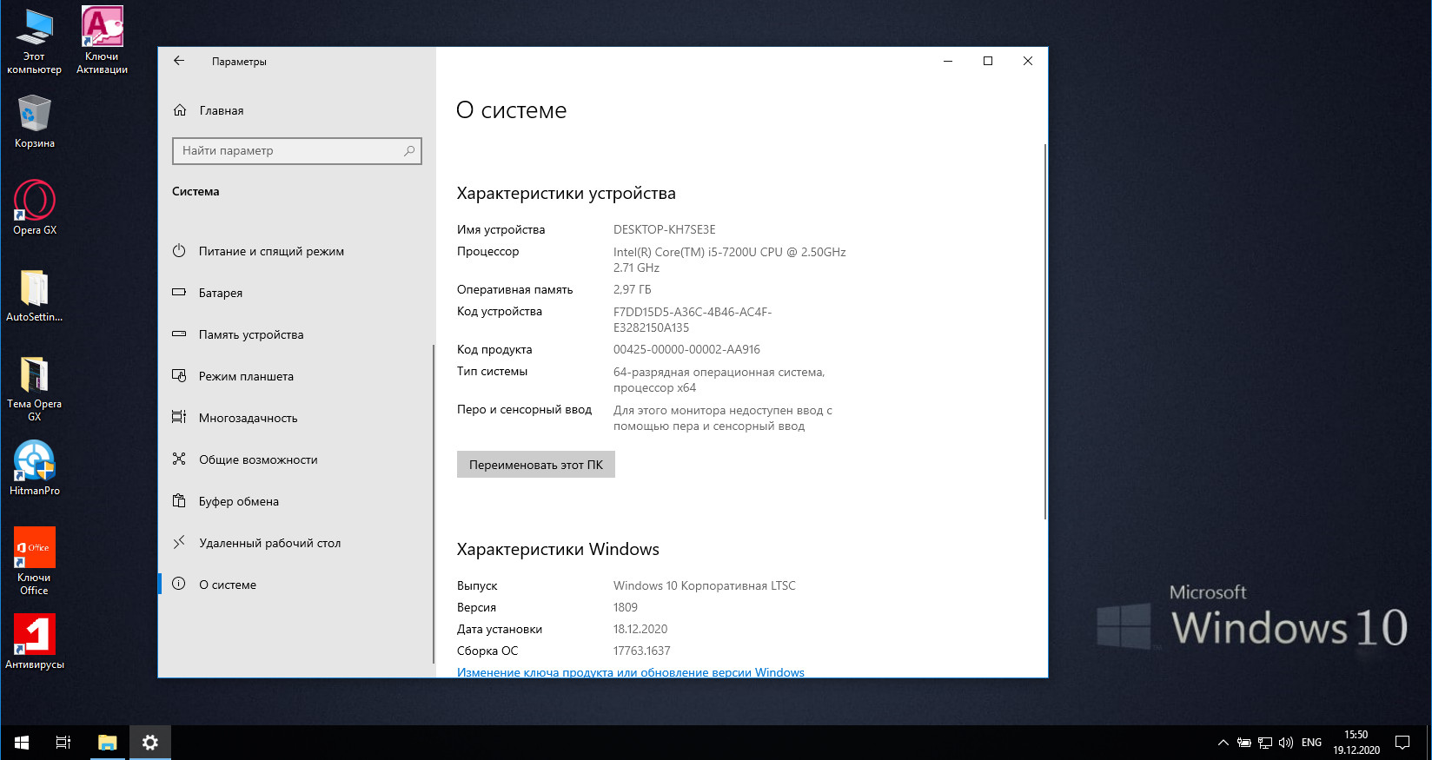Viewport: 1432px width, 760px height.
Task: Click product code 00425-00000-00002-AA916
Action: pyautogui.click(x=686, y=349)
